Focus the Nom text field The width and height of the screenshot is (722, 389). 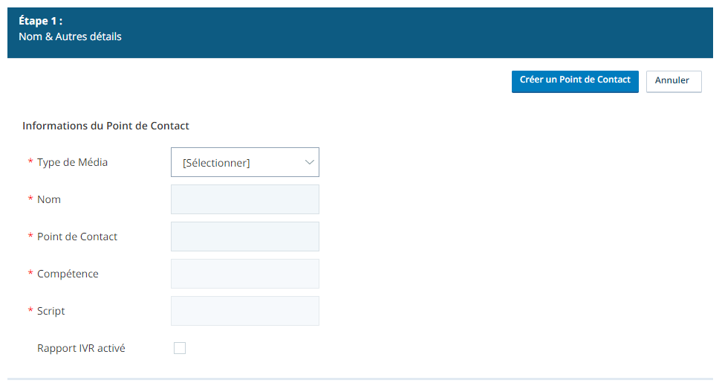click(x=245, y=199)
